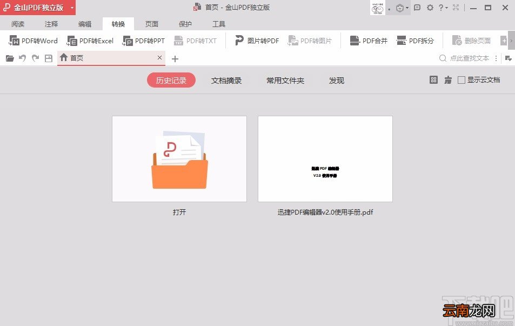The width and height of the screenshot is (515, 326).
Task: Select the 转换 ribbon tab
Action: tap(118, 24)
